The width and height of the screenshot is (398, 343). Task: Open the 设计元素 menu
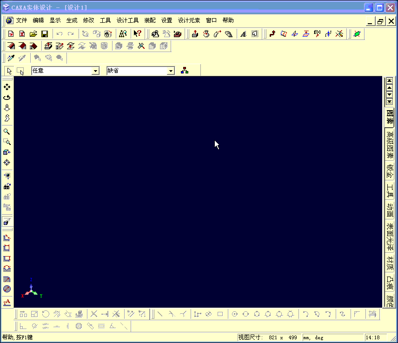[189, 20]
